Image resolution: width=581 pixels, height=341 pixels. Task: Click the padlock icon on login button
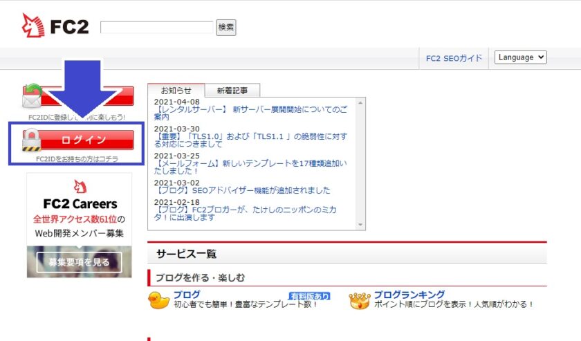point(32,140)
